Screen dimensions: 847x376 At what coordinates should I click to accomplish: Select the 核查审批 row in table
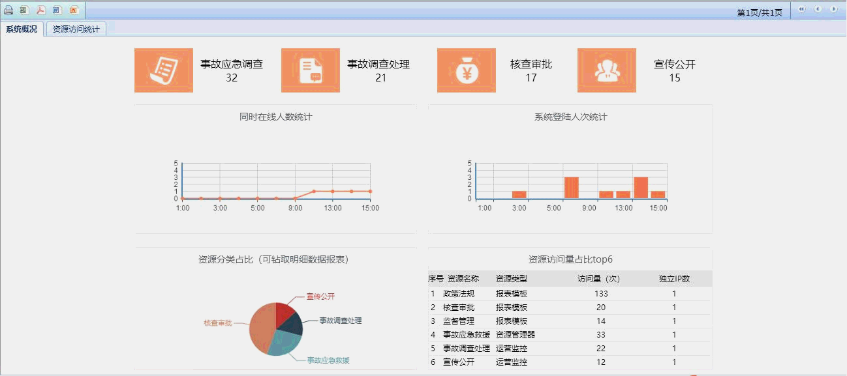[570, 308]
